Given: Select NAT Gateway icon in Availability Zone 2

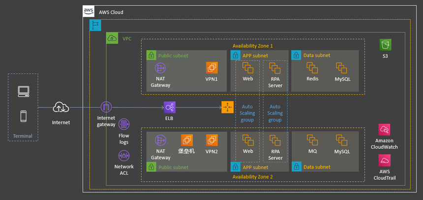Looking at the screenshot, I should point(160,140).
